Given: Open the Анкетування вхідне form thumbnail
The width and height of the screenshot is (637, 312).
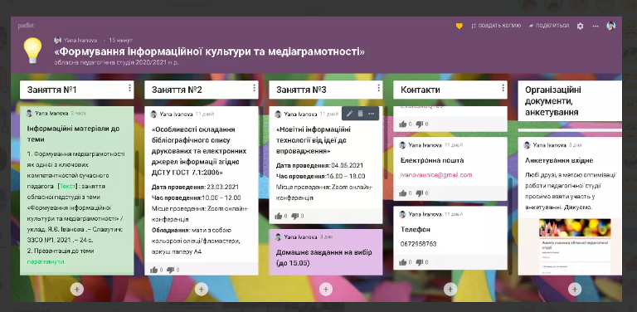Looking at the screenshot, I should pos(575,246).
